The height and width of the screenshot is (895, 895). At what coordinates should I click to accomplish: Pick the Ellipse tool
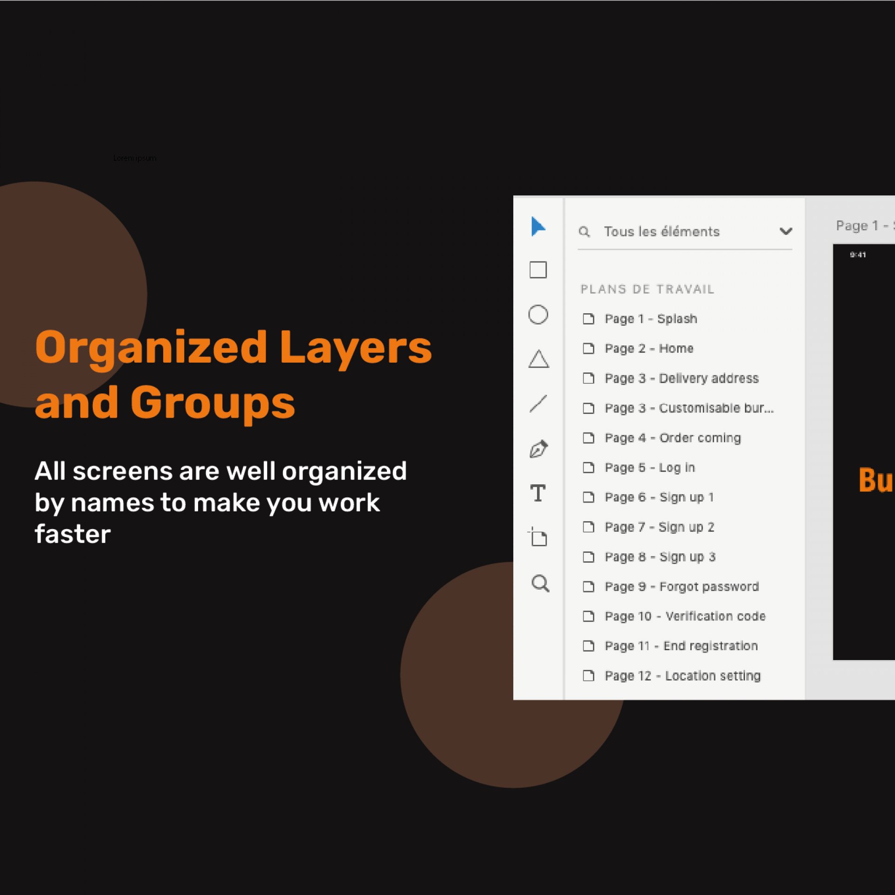(x=538, y=315)
